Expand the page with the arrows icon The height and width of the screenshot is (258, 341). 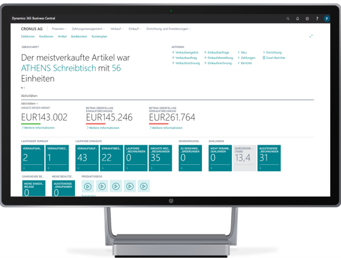311,36
